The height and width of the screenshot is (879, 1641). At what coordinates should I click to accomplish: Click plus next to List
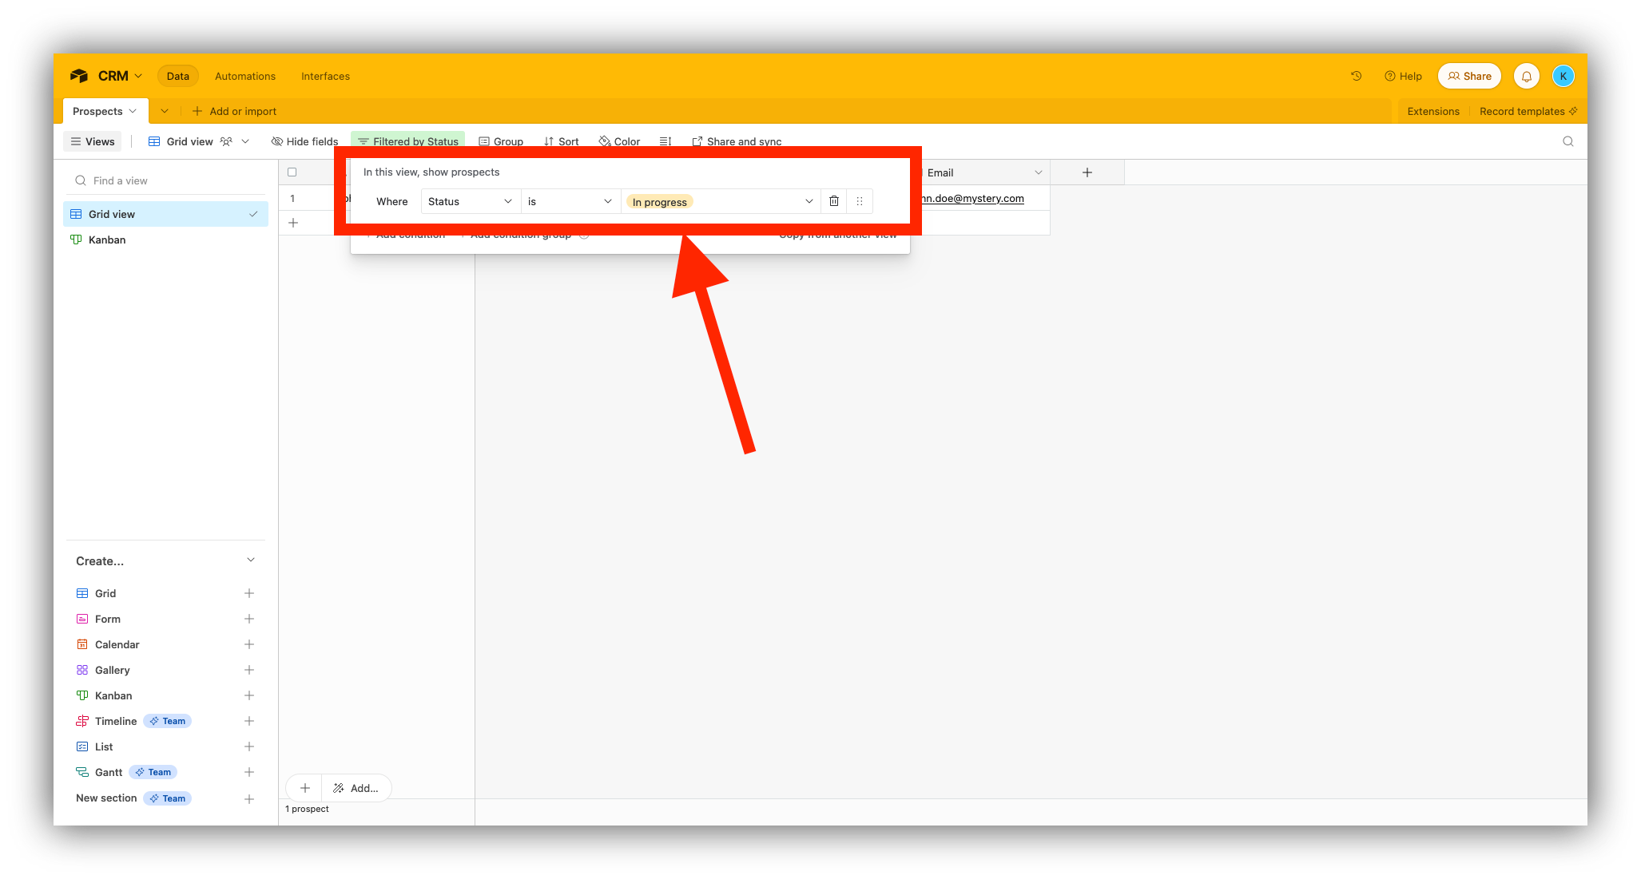pyautogui.click(x=249, y=746)
